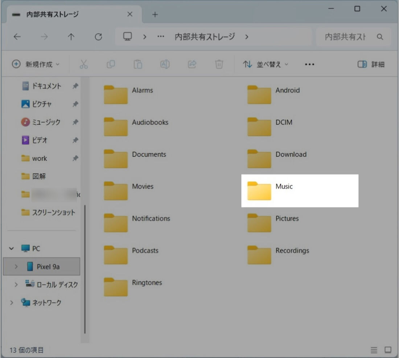
Task: Collapse the PC tree node
Action: (x=12, y=248)
